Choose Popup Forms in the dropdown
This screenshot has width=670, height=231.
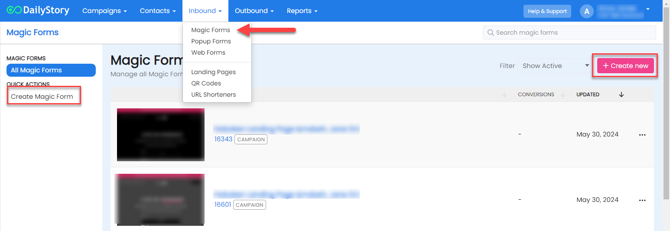point(211,41)
